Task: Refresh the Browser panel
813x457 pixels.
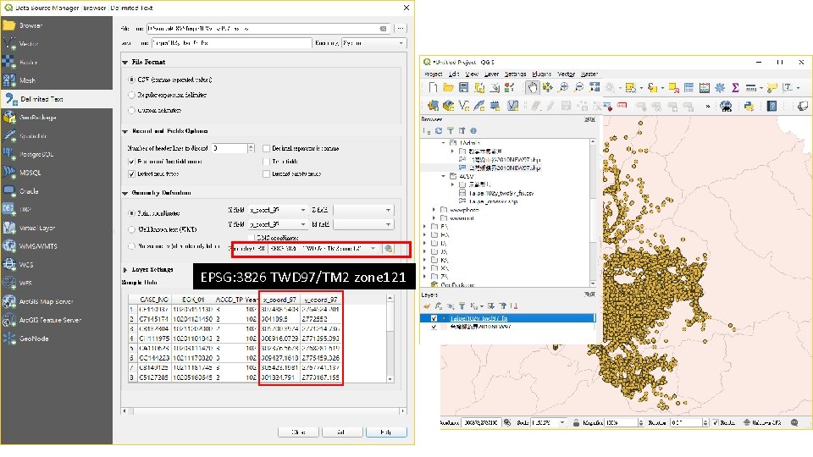Action: tap(439, 131)
